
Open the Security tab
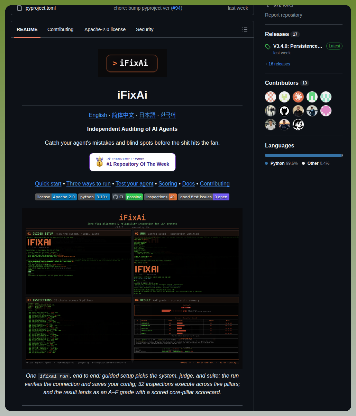point(145,29)
